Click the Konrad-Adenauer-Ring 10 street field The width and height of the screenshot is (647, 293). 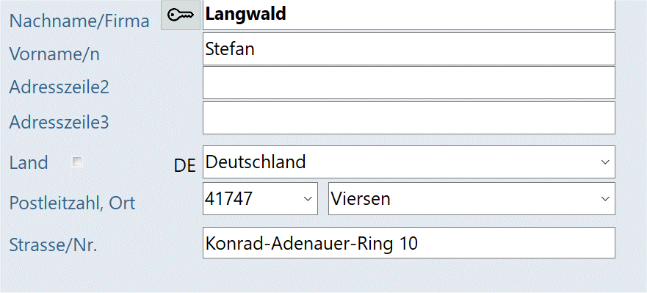pyautogui.click(x=409, y=242)
